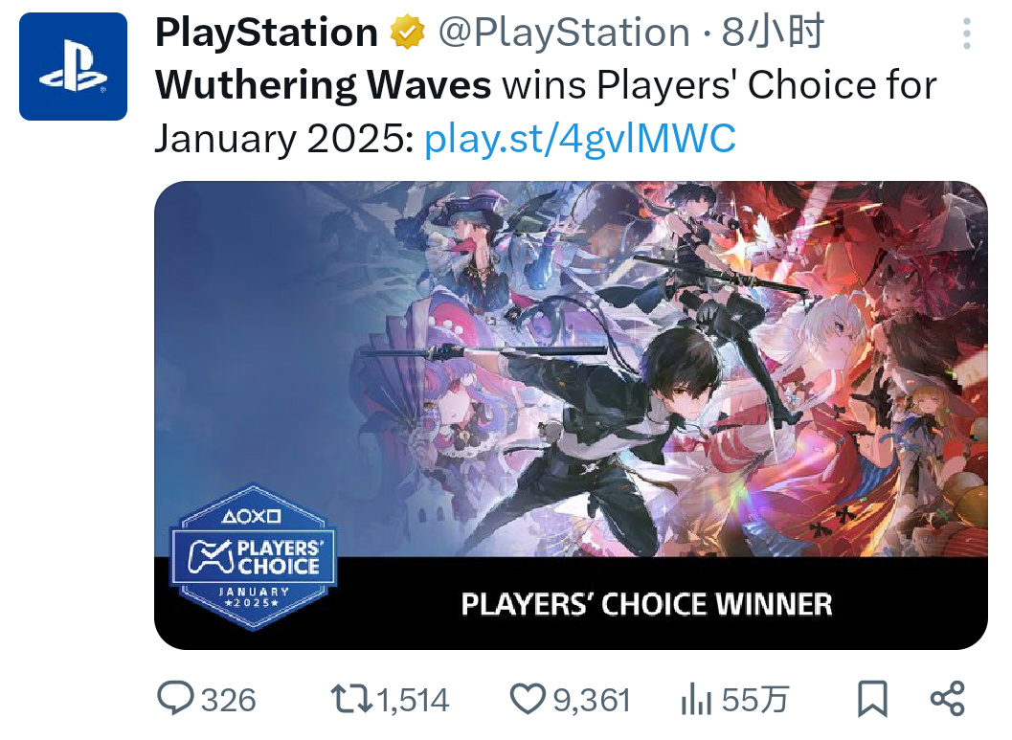Like the tweet with the heart icon
This screenshot has height=740, width=1012.
tap(528, 700)
